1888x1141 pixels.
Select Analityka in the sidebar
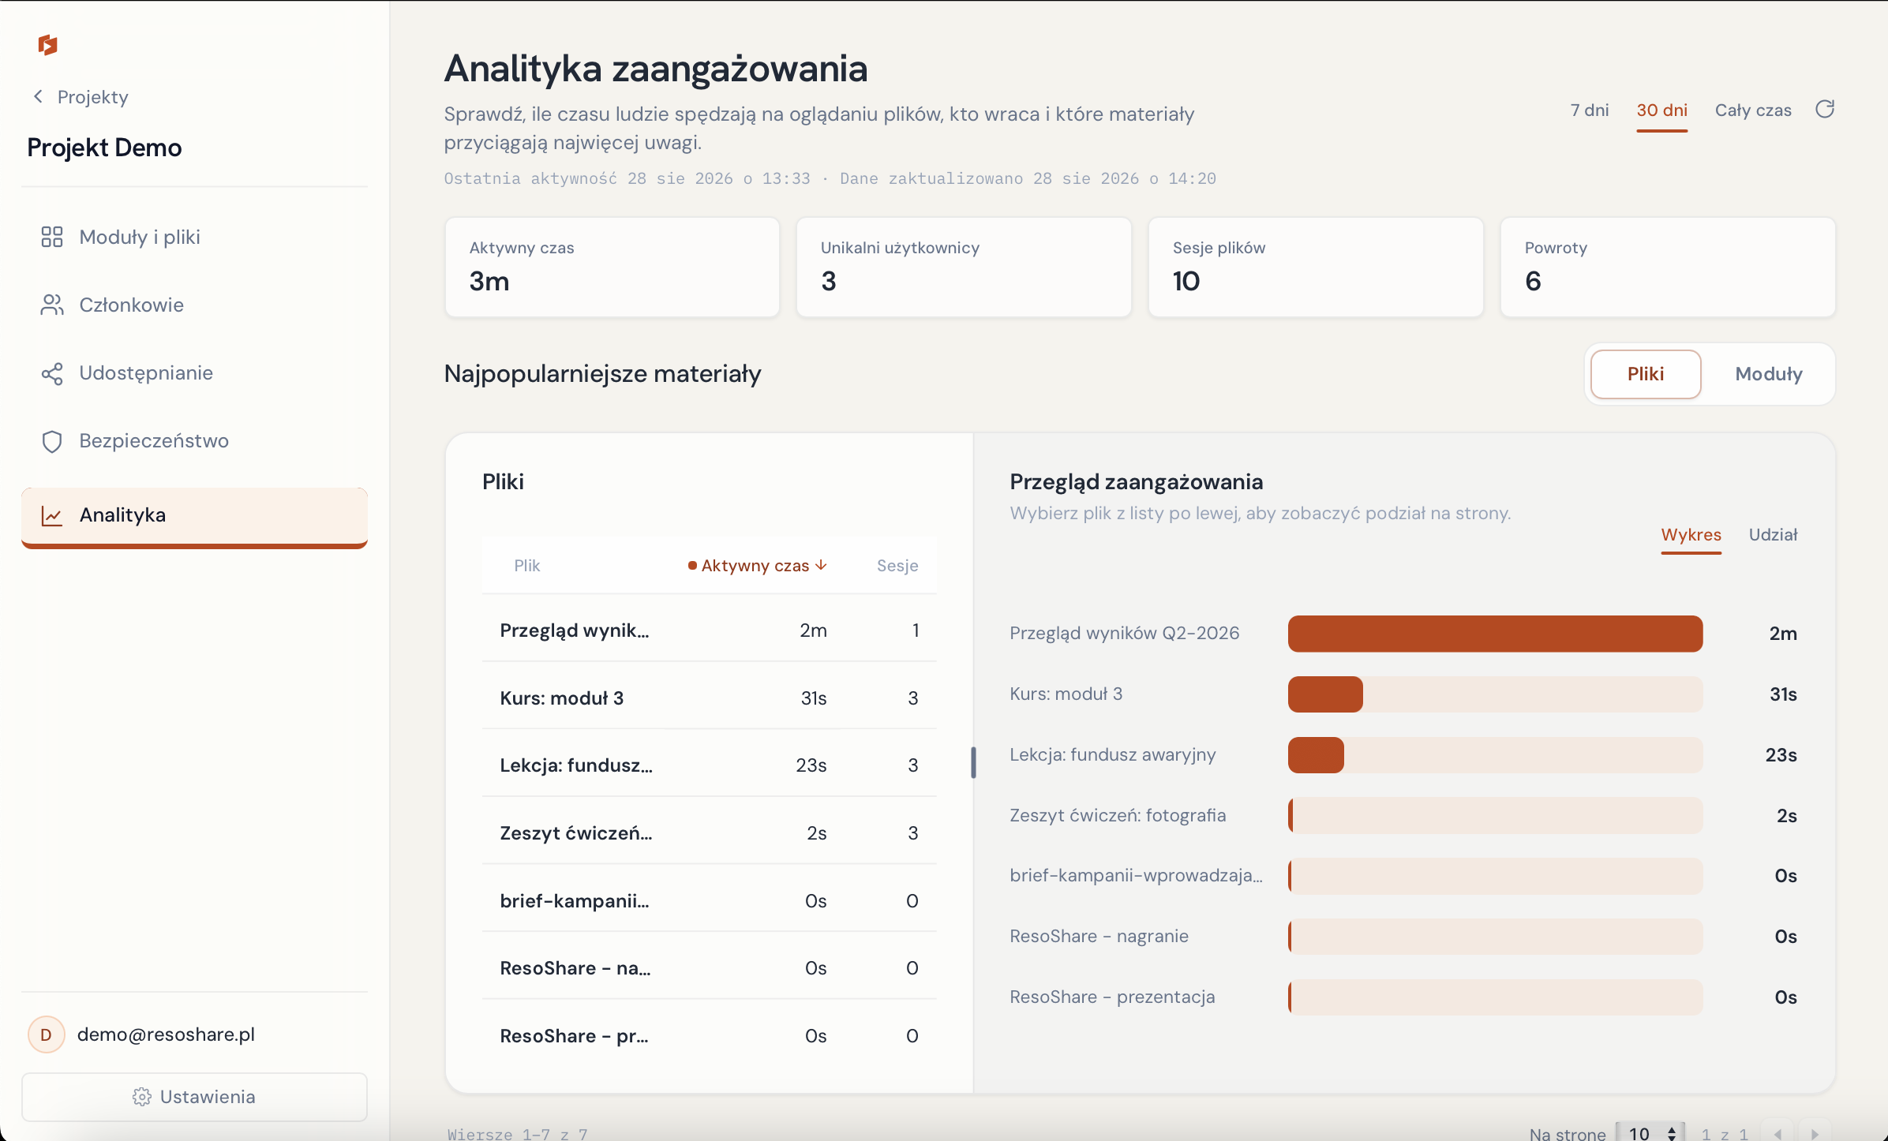point(195,517)
